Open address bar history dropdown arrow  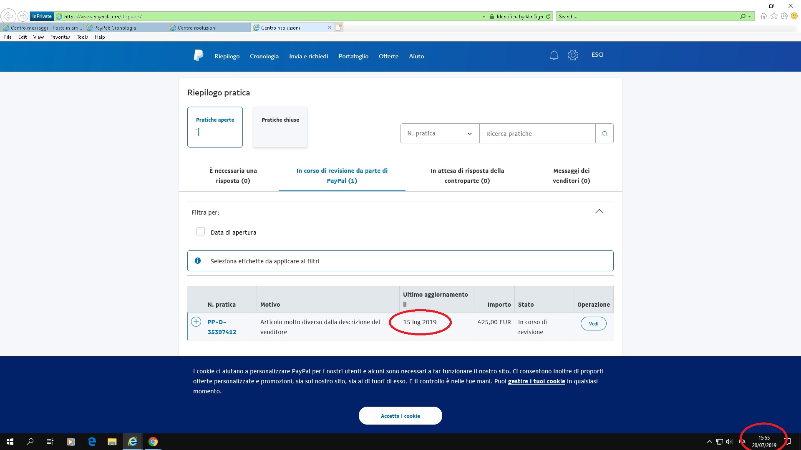[x=484, y=17]
